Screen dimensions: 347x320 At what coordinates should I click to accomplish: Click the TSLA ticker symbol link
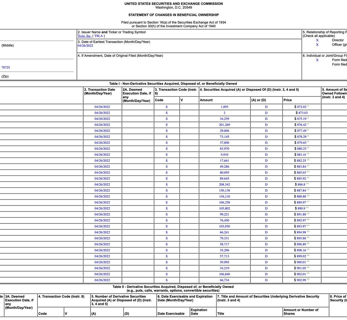click(99, 36)
